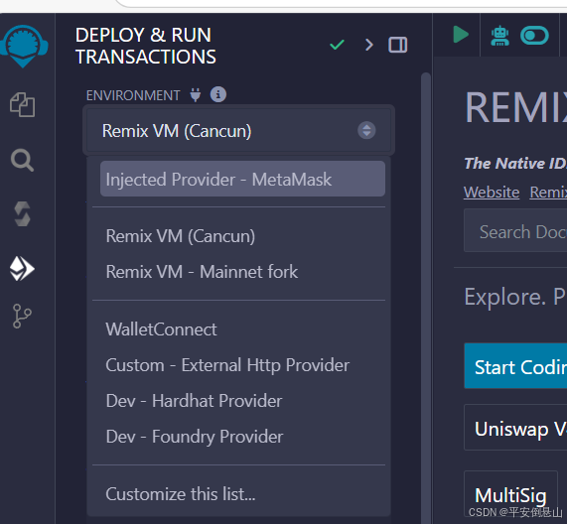The width and height of the screenshot is (567, 524).
Task: Toggle the teal switch in top toolbar
Action: pos(534,36)
